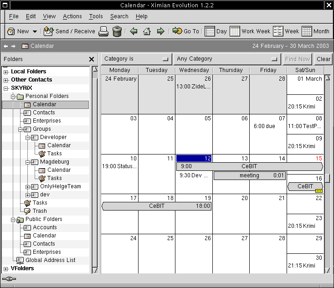Open the 'Any Category' dropdown
This screenshot has width=334, height=288.
tap(227, 59)
